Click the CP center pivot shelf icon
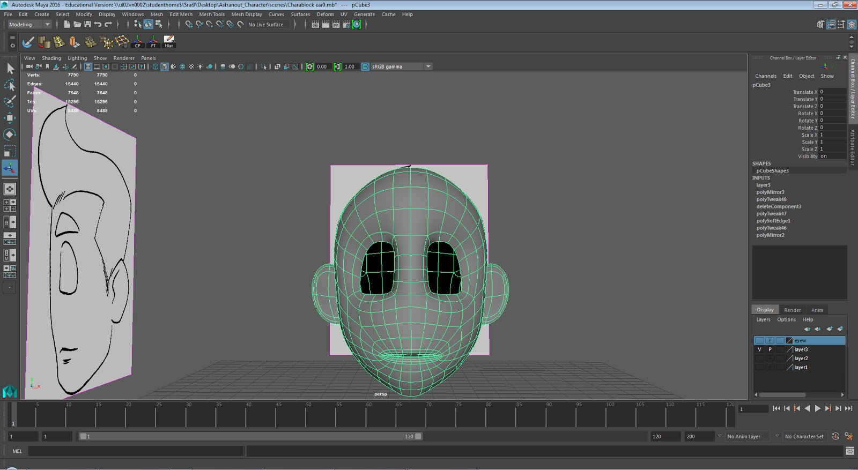This screenshot has width=858, height=470. (x=138, y=41)
